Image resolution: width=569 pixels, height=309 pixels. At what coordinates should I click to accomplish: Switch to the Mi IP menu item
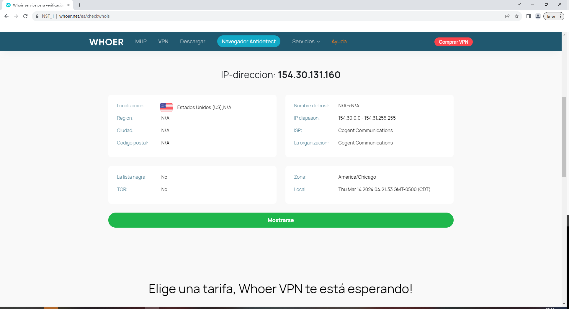[140, 42]
